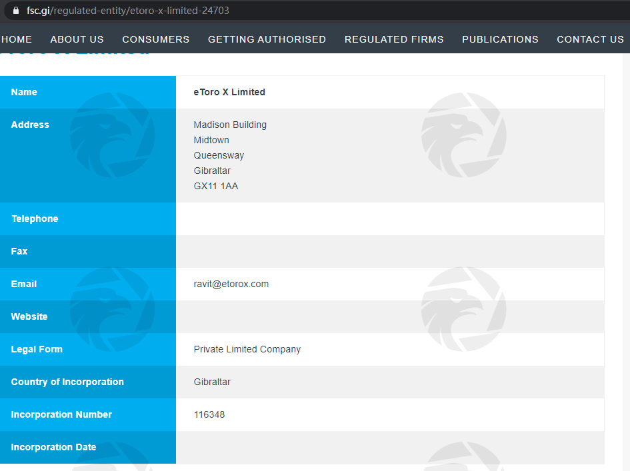This screenshot has height=471, width=630.
Task: Select the URL in the address bar
Action: point(128,11)
